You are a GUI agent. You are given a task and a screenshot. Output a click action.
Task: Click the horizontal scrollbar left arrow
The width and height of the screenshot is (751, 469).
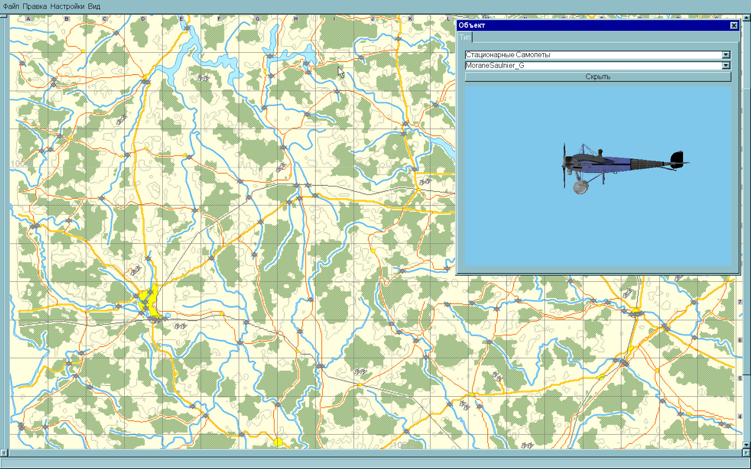pos(4,453)
